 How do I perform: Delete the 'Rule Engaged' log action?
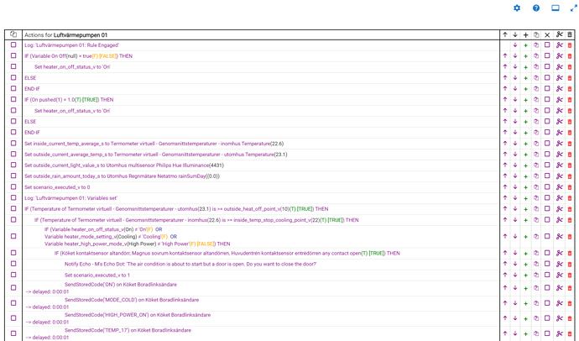(570, 45)
